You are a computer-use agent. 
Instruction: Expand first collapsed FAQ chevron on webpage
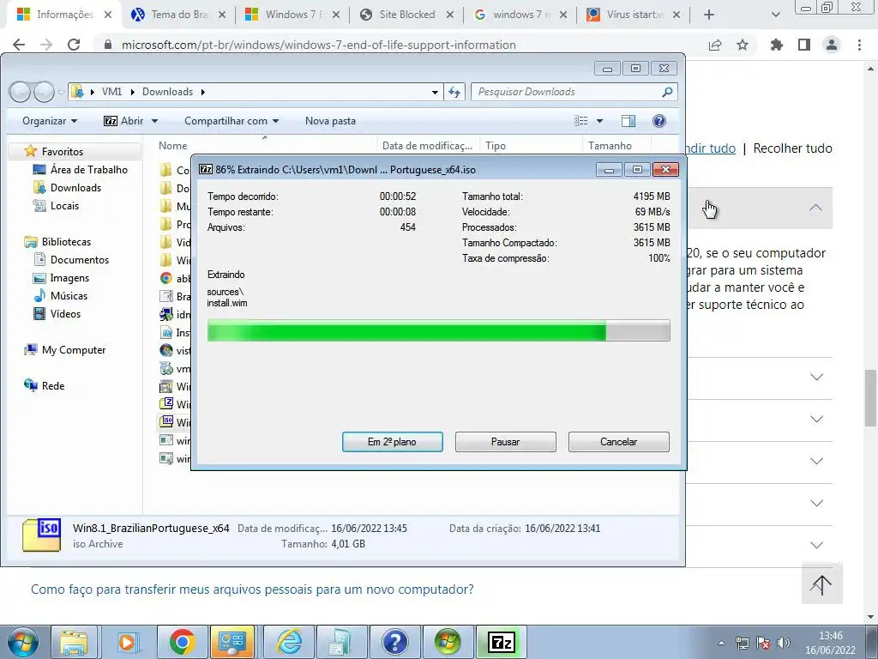point(817,378)
